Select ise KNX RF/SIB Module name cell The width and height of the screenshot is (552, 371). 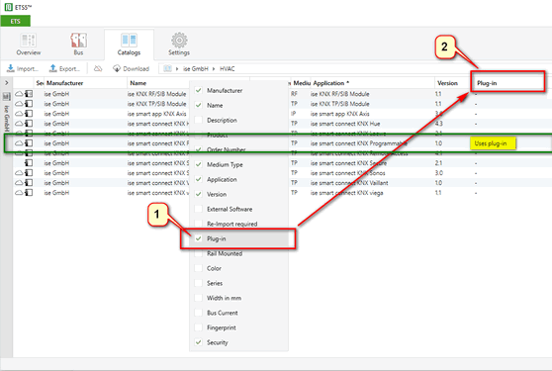156,94
